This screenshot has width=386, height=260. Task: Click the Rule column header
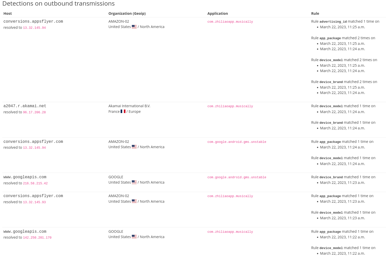click(x=315, y=13)
